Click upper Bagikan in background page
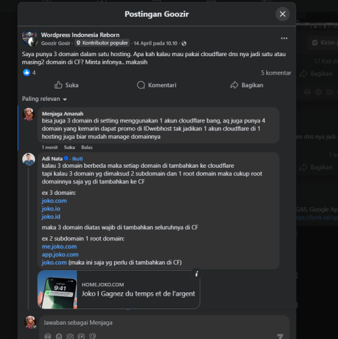 click(x=316, y=74)
